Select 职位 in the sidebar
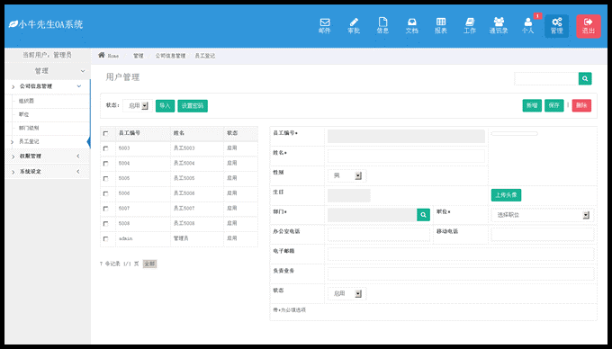Image resolution: width=612 pixels, height=349 pixels. (23, 114)
